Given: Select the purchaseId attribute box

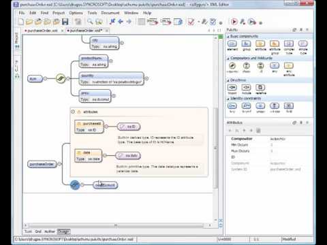Looking at the screenshot, I should (89, 127).
